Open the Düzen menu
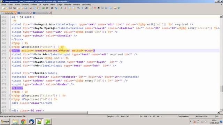 tap(10, 5)
